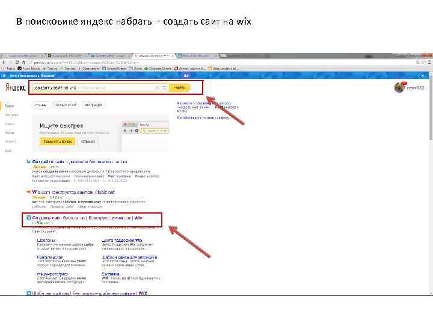Viewport: 433px width, 324px height.
Task: Open advanced search settings icon in search box
Action: tap(165, 88)
